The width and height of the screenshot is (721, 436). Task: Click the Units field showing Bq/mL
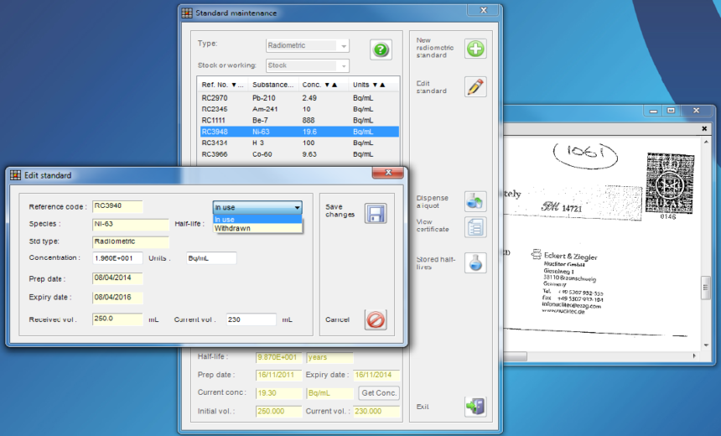point(211,258)
